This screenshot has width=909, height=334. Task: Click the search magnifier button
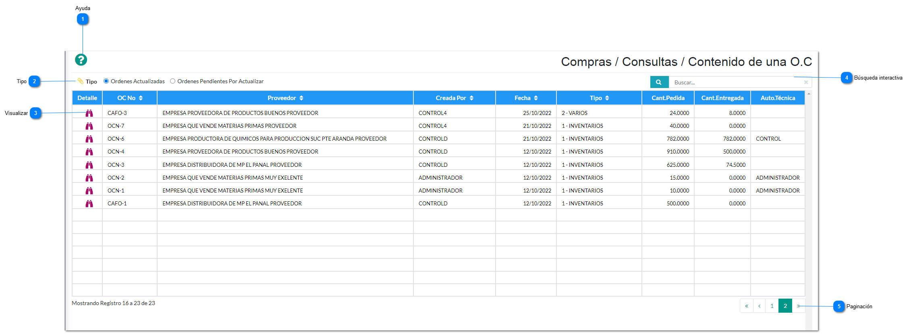pos(659,82)
